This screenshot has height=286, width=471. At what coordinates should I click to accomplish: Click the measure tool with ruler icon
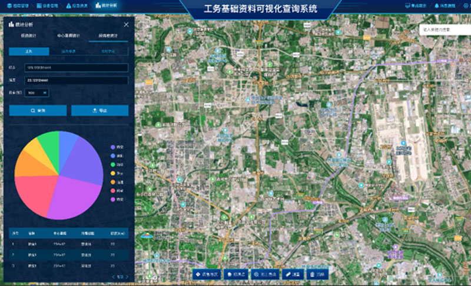(293, 274)
